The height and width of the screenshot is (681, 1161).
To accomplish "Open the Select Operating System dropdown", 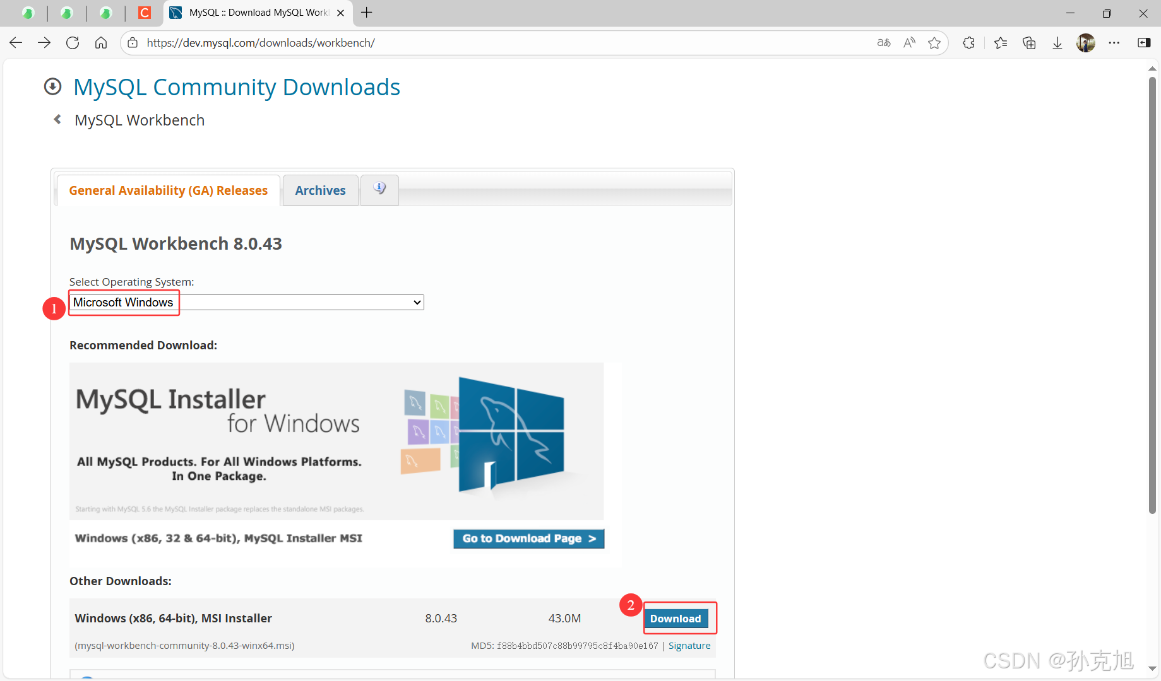I will click(246, 303).
